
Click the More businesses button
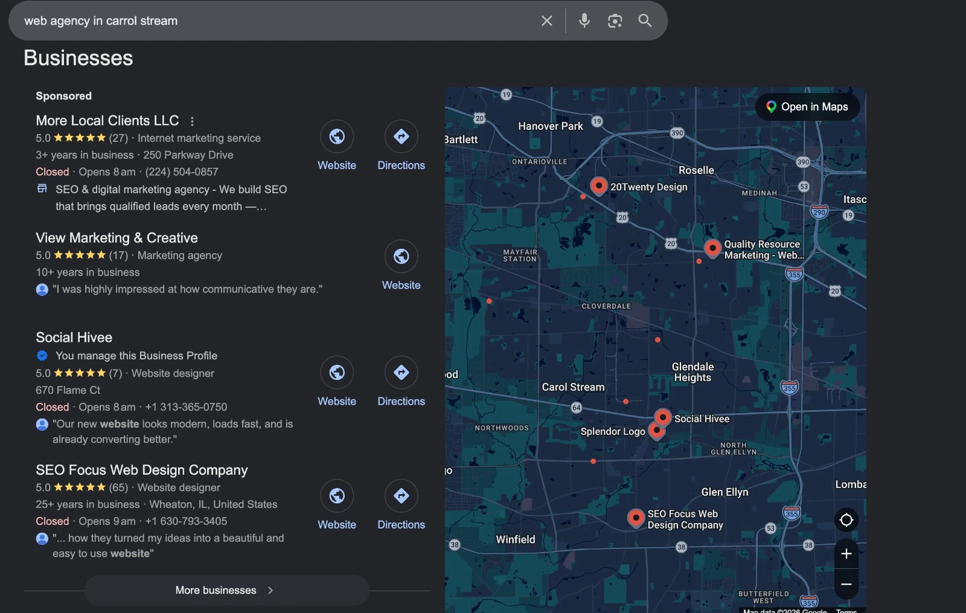coord(226,591)
